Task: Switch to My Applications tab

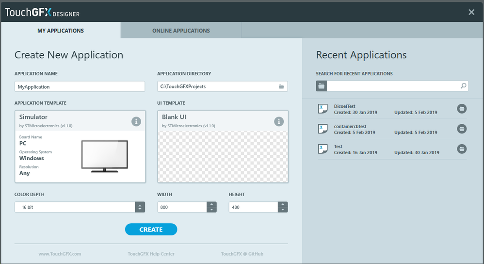Action: tap(61, 31)
